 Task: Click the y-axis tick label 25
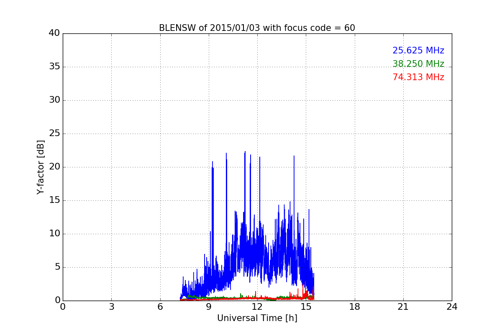(x=54, y=134)
